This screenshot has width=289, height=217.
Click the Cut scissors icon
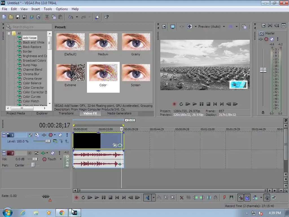pos(47,17)
